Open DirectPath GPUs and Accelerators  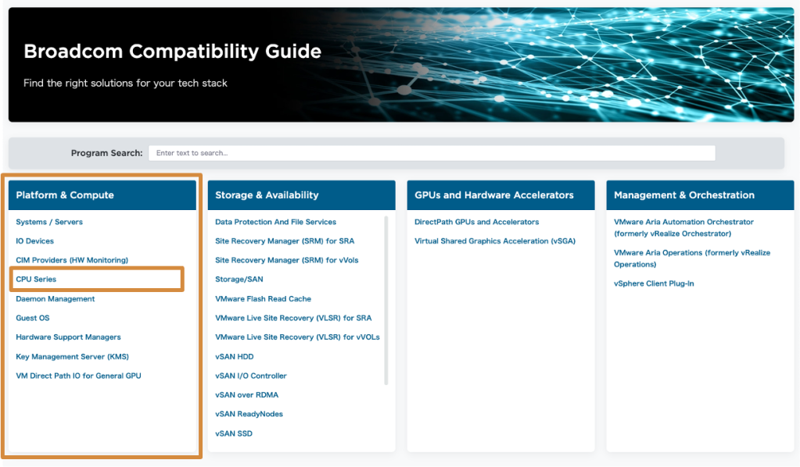tap(476, 222)
